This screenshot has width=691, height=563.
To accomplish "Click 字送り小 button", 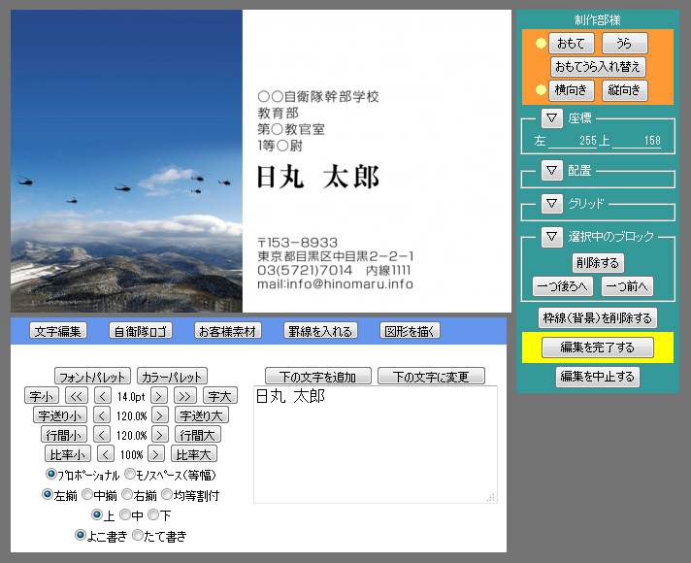I will pyautogui.click(x=60, y=414).
